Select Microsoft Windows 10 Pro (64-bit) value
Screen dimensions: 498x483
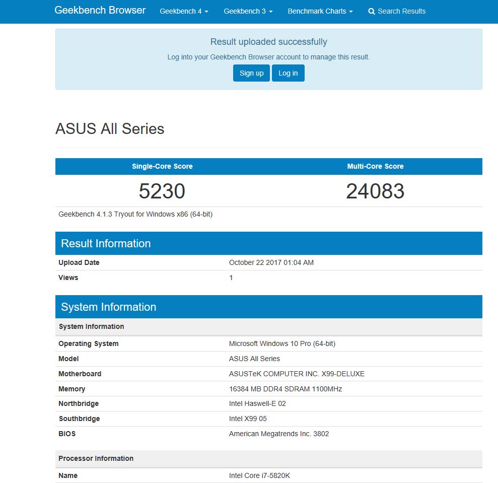pos(282,343)
